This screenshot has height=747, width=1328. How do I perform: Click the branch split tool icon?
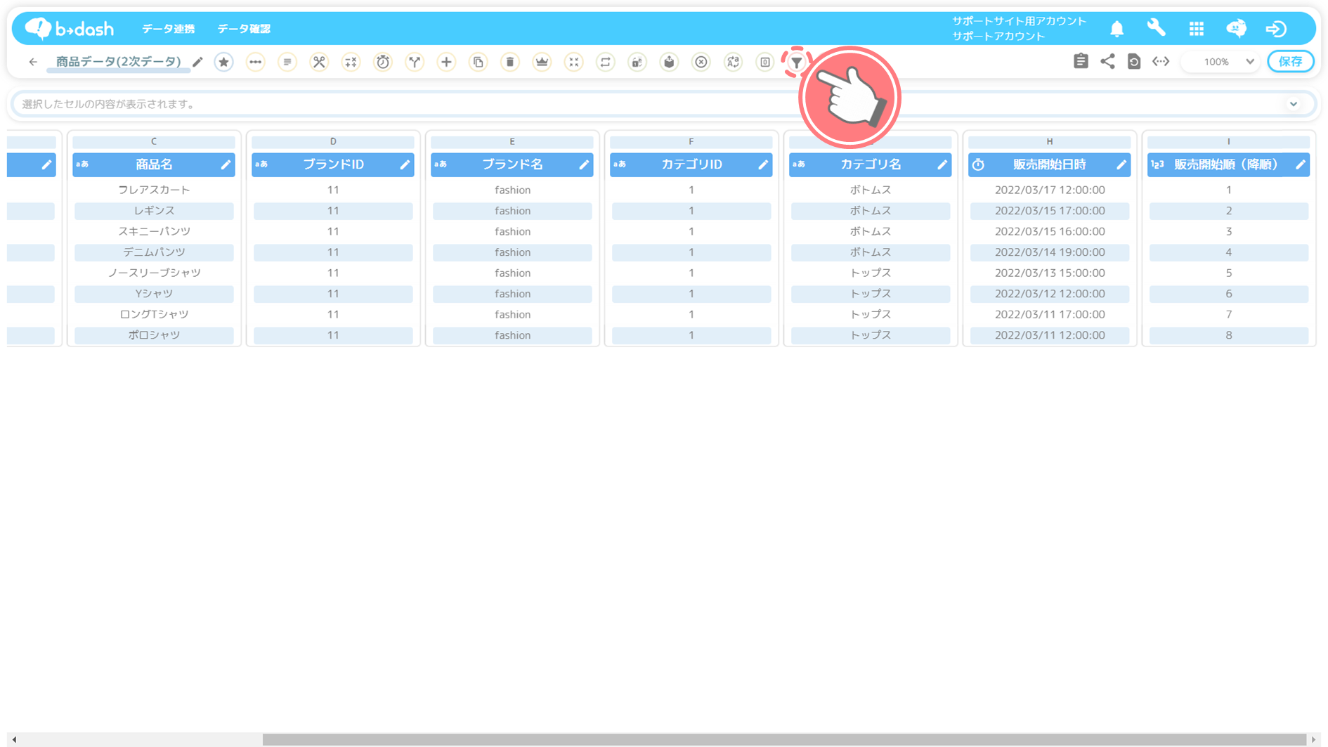click(415, 62)
